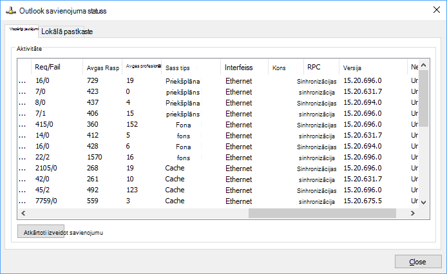This screenshot has height=274, width=447.
Task: Click the horizontal scrollbar thumb
Action: coord(322,213)
